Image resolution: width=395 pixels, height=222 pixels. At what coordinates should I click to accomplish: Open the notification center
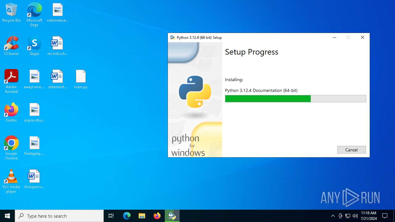pyautogui.click(x=385, y=216)
